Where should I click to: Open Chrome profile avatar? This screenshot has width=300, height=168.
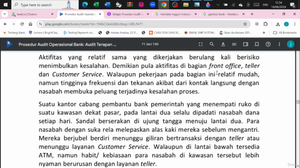click(x=286, y=24)
